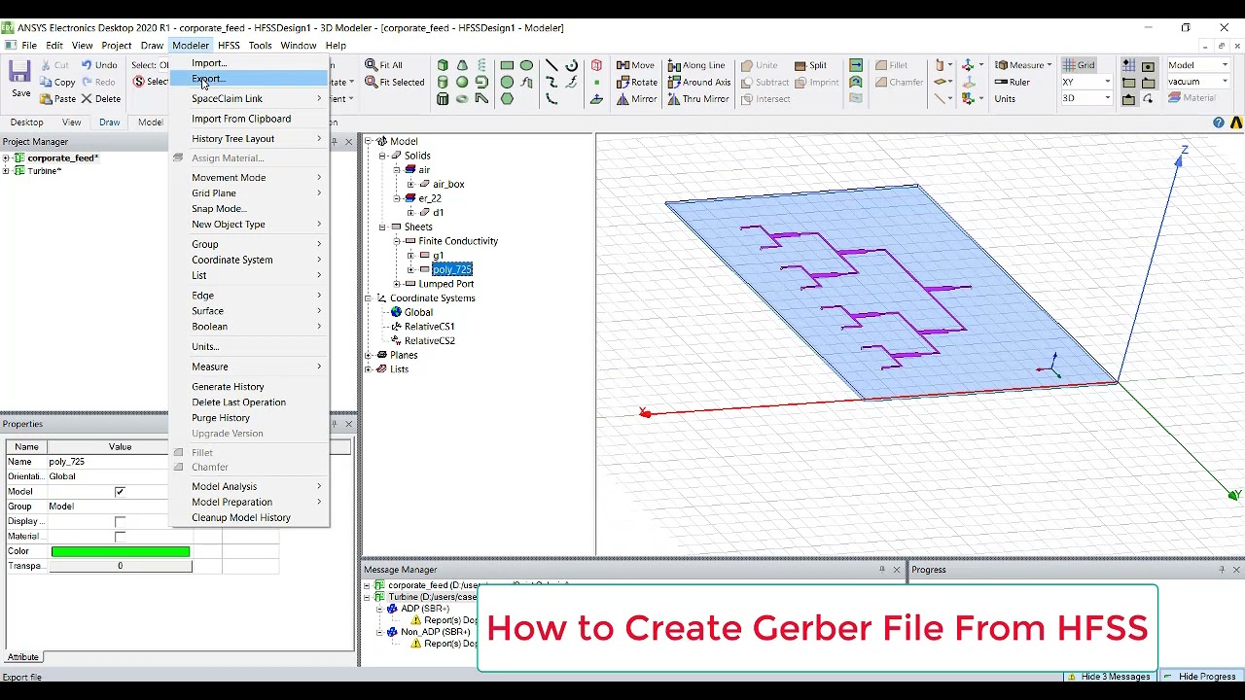The height and width of the screenshot is (700, 1245).
Task: Expand the Lumped Port tree node
Action: coord(397,284)
